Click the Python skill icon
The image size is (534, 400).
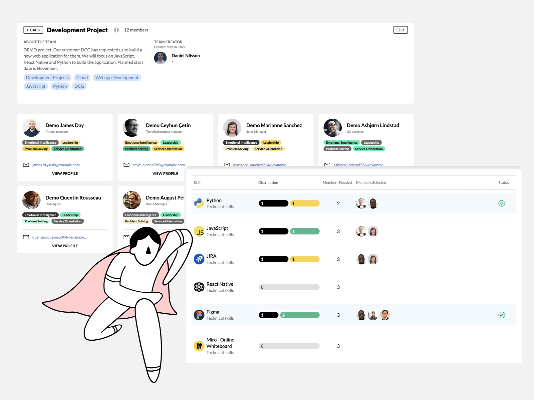[x=199, y=203]
